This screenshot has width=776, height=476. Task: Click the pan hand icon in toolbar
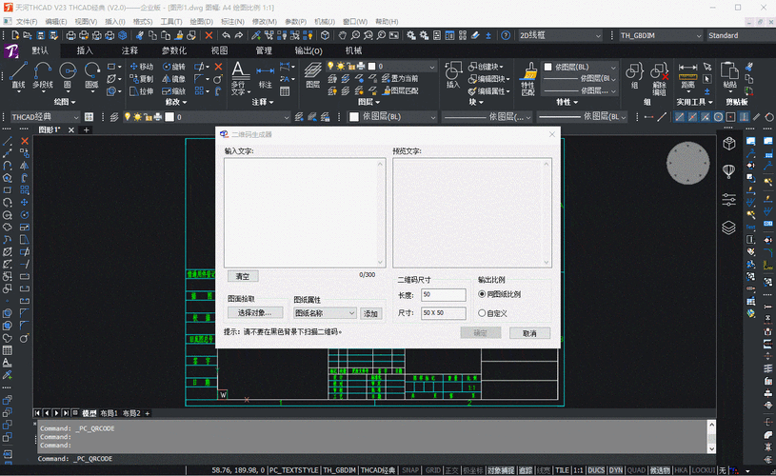click(343, 35)
